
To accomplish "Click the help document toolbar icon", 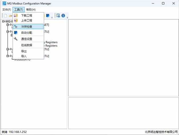I will [x=58, y=15].
